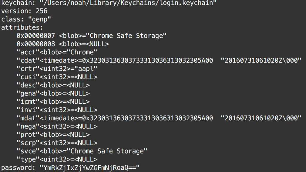
Task: Click the "gena" blob NULL line
Action: (x=53, y=93)
